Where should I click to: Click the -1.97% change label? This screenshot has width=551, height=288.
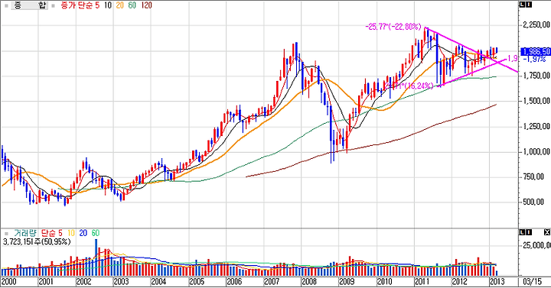(x=534, y=60)
